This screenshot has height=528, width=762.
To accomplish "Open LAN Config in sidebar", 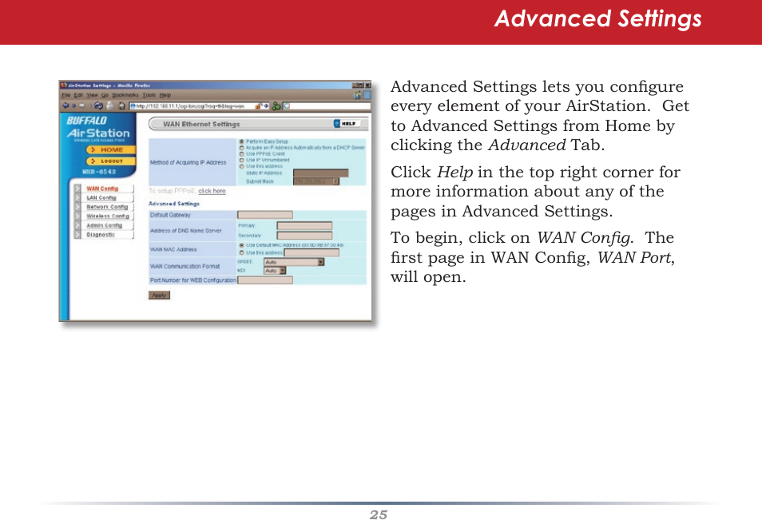I will pos(101,198).
